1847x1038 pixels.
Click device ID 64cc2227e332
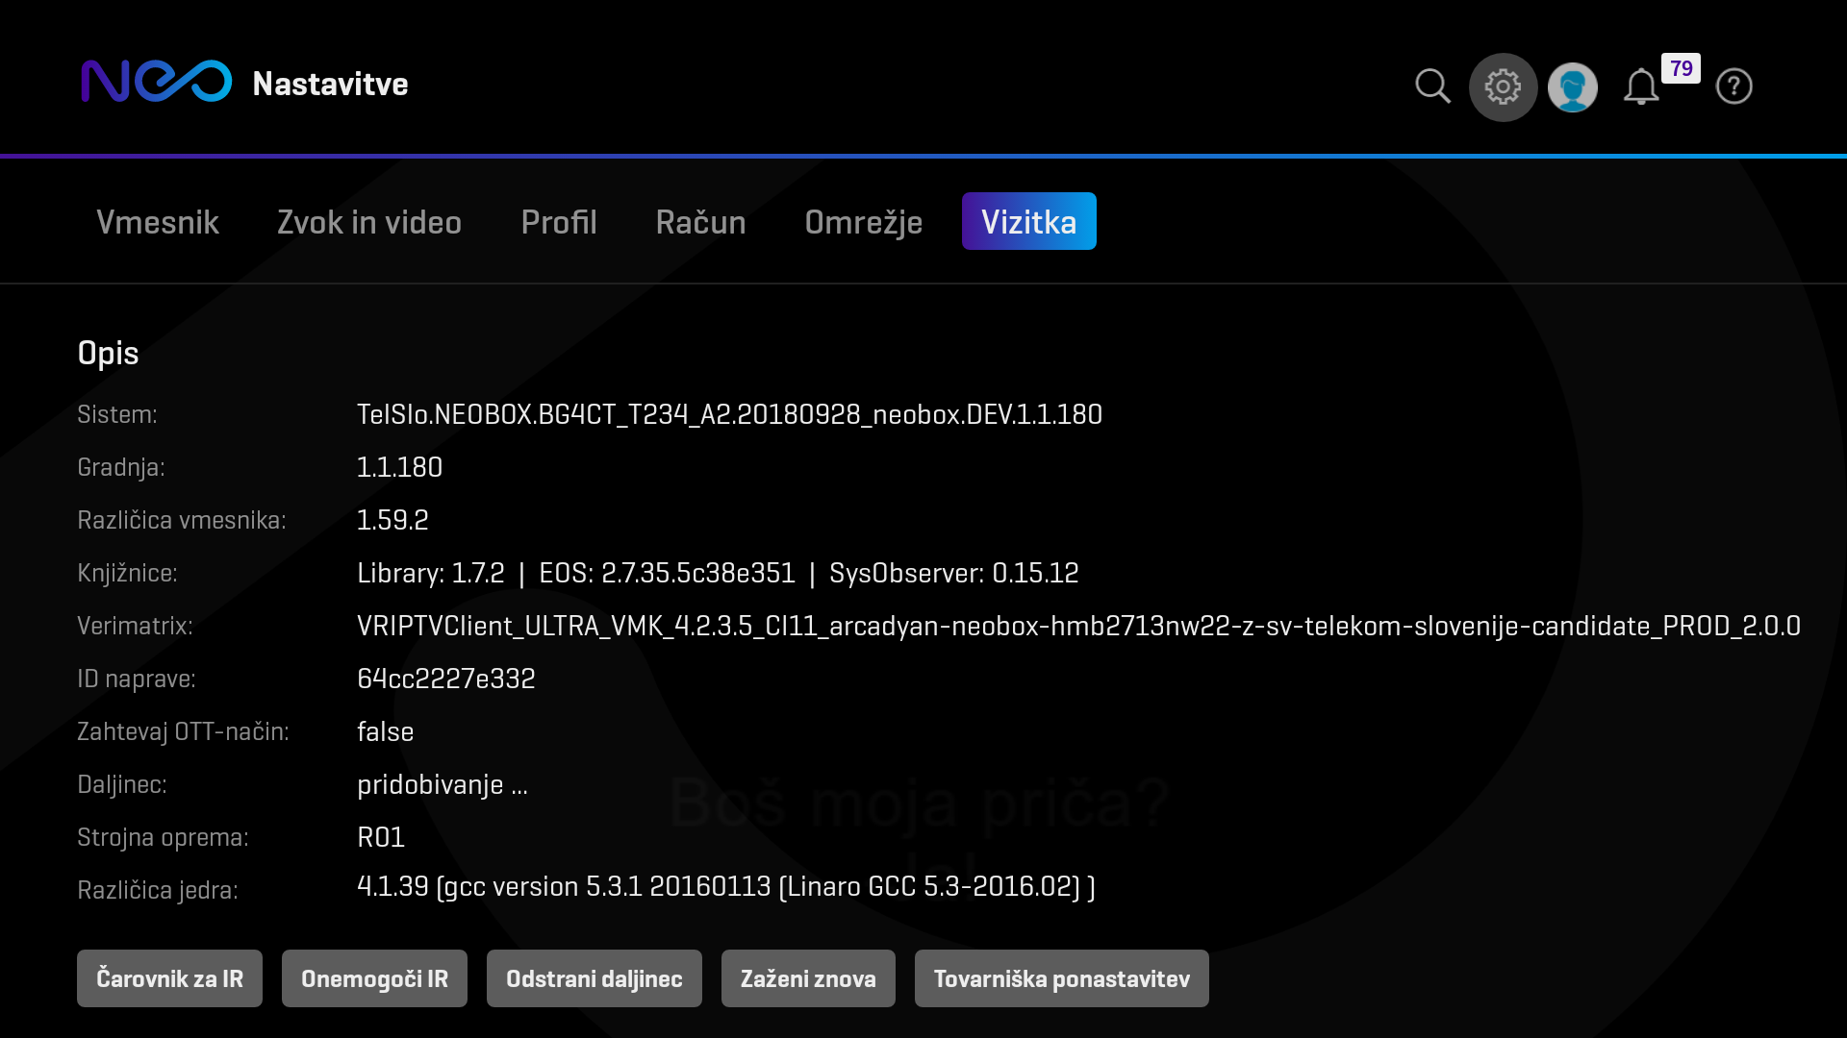[x=445, y=679]
